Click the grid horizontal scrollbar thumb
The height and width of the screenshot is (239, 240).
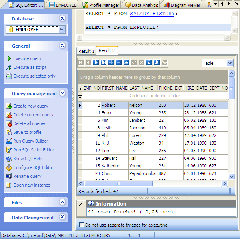(x=118, y=183)
